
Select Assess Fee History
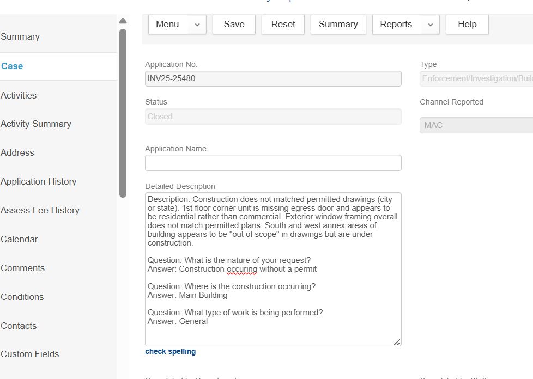coord(40,211)
